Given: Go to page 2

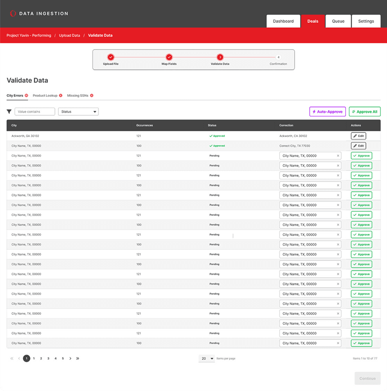Looking at the screenshot, I should click(x=41, y=358).
